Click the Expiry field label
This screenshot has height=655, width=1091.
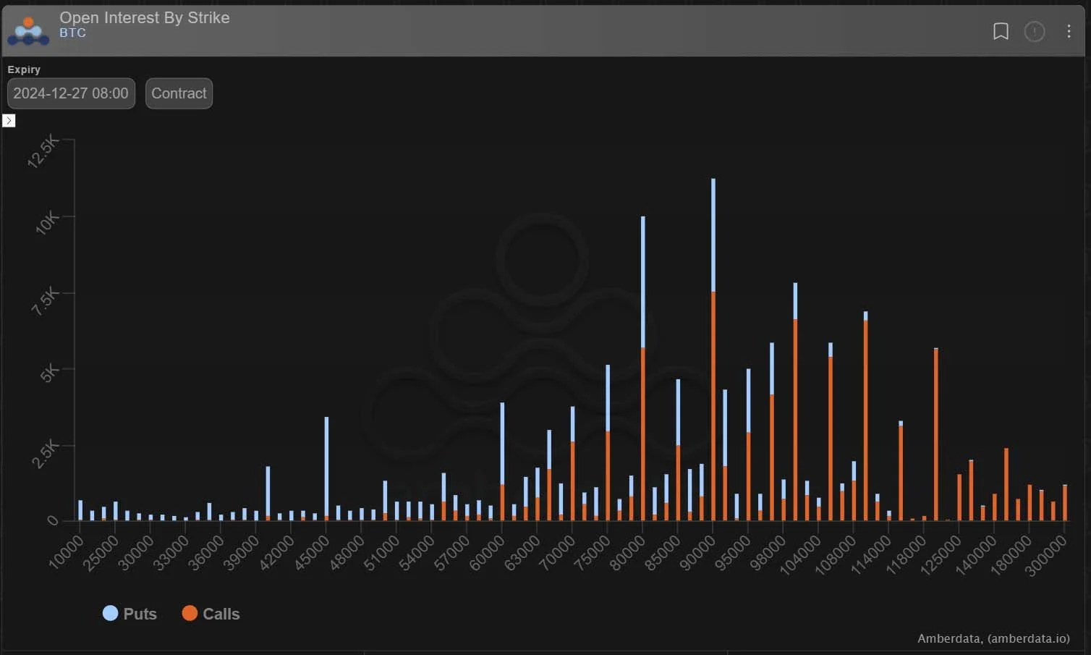click(24, 69)
